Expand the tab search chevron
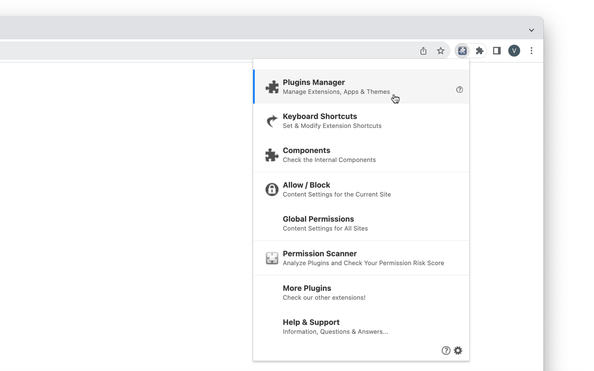This screenshot has height=371, width=594. click(x=531, y=30)
